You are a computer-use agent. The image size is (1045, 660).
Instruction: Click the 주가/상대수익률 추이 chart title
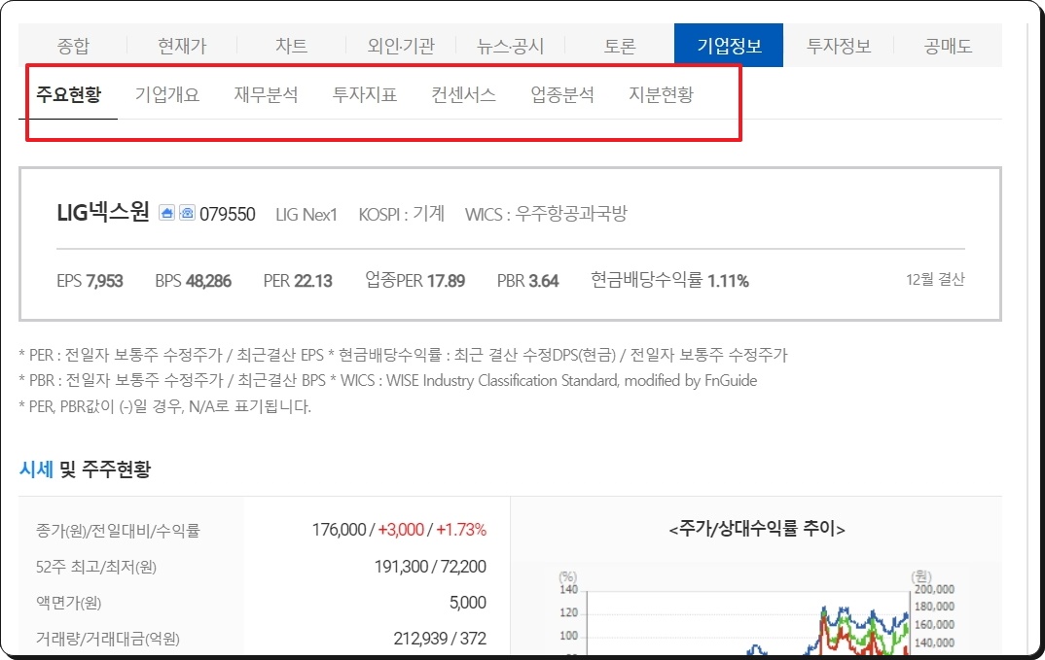pyautogui.click(x=757, y=529)
